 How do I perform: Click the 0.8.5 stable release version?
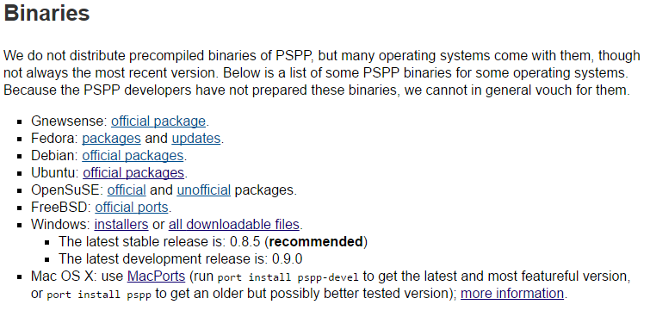click(x=245, y=241)
